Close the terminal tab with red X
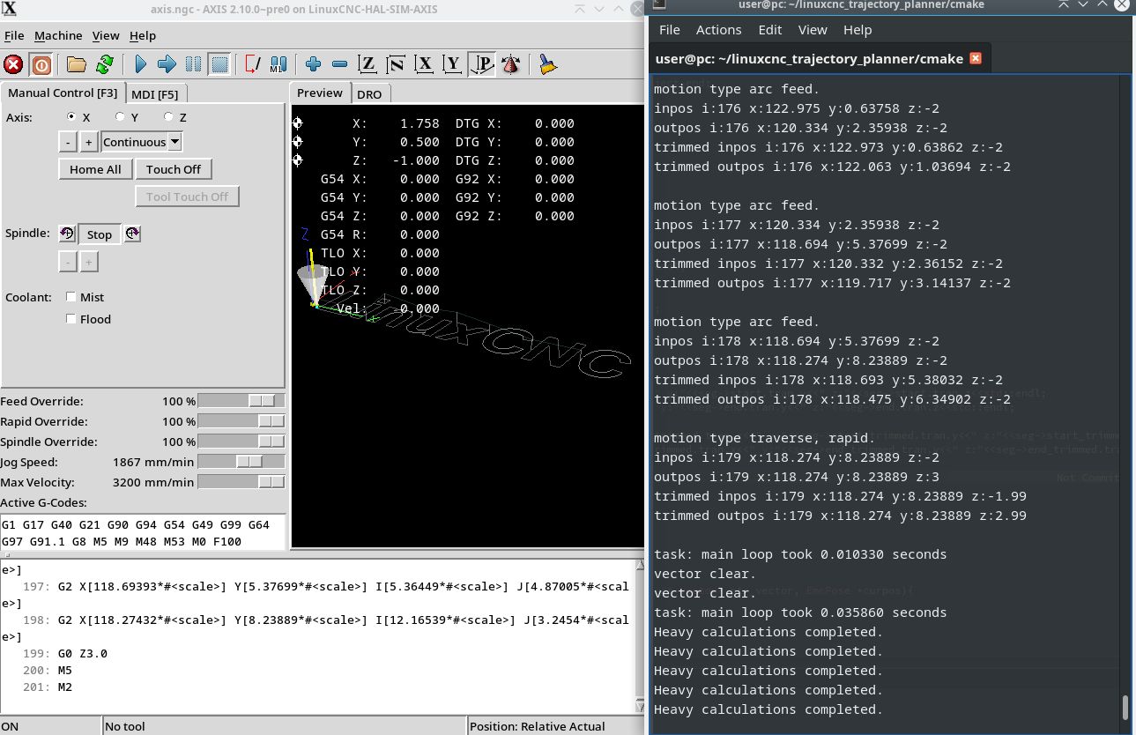Viewport: 1136px width, 735px height. point(975,59)
